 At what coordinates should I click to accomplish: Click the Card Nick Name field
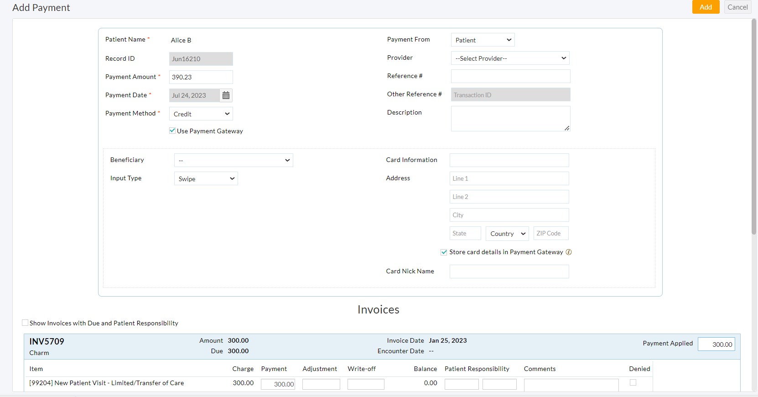(x=509, y=272)
